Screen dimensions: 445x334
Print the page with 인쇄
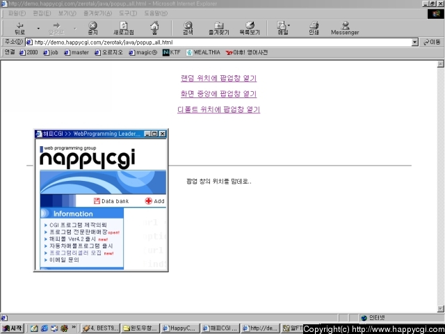point(314,28)
